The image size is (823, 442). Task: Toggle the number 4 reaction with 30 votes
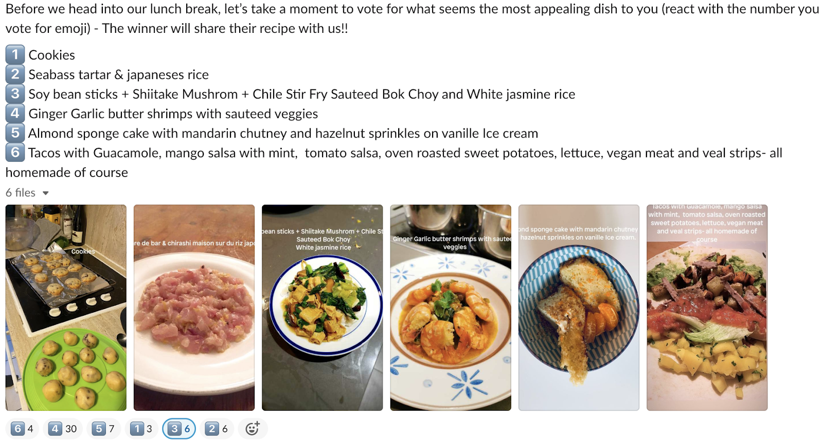63,429
